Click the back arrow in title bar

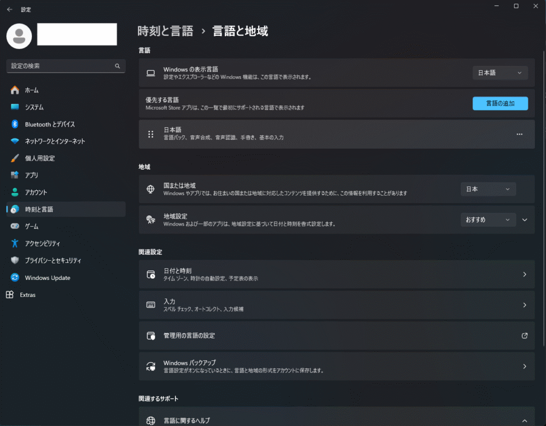click(10, 9)
